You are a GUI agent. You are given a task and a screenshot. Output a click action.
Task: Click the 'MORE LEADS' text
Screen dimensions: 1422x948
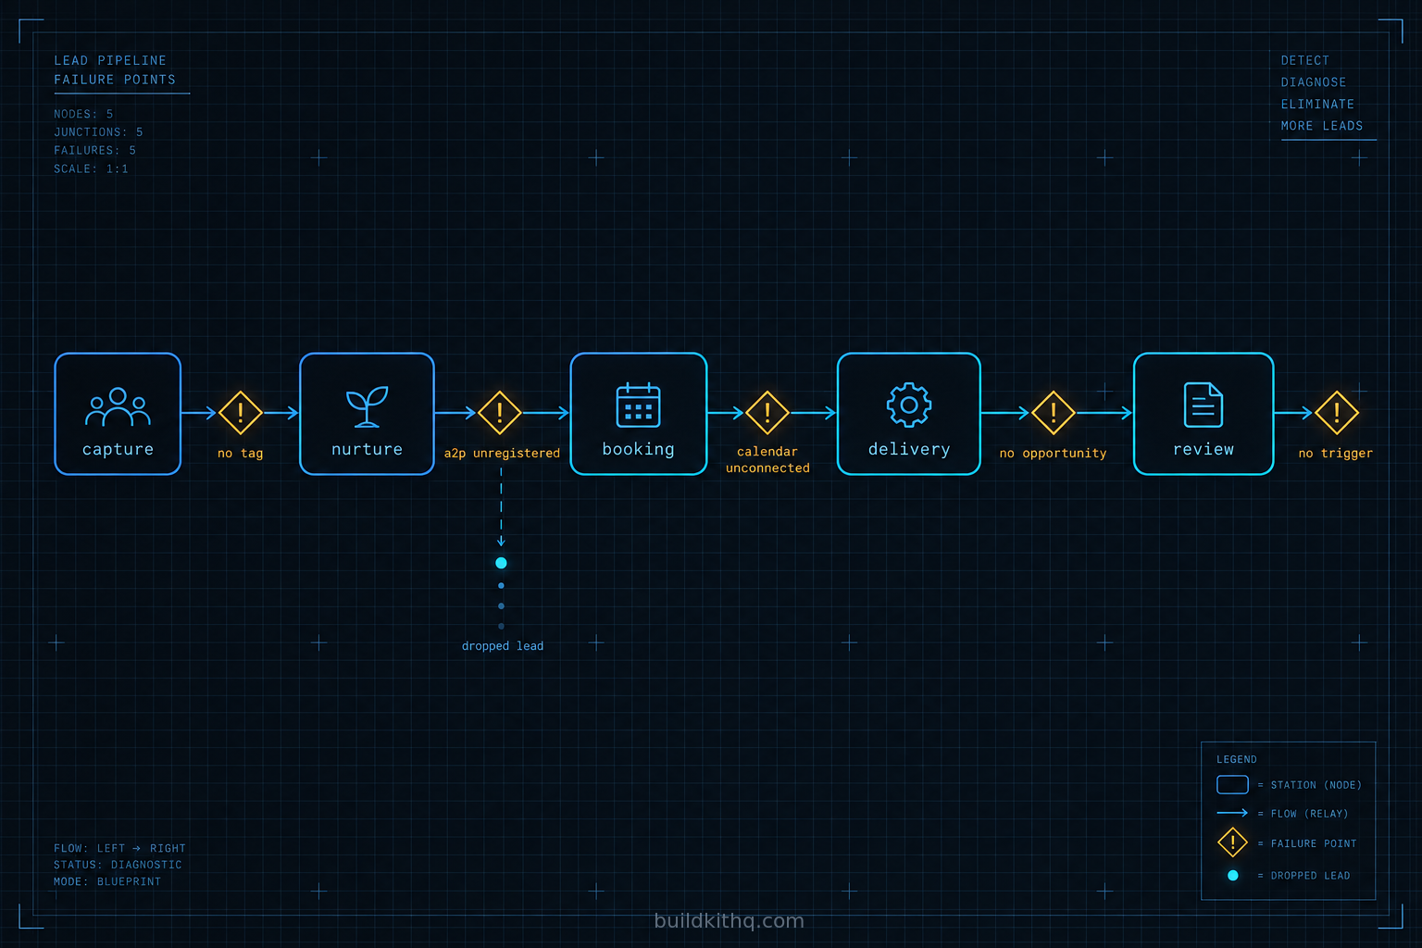coord(1322,126)
